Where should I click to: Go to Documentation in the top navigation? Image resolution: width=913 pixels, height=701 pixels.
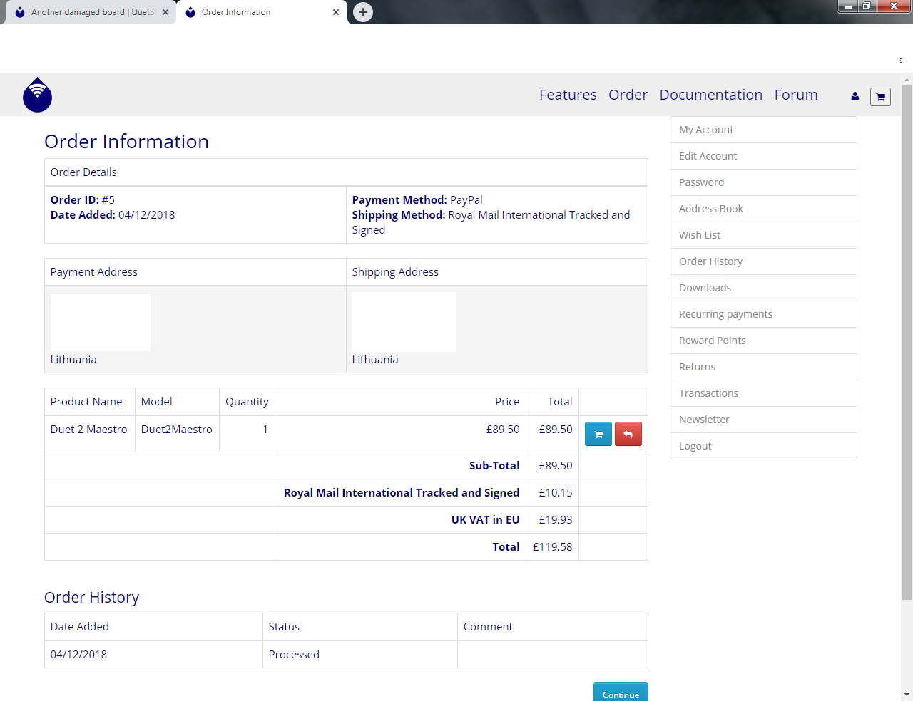[x=710, y=95]
